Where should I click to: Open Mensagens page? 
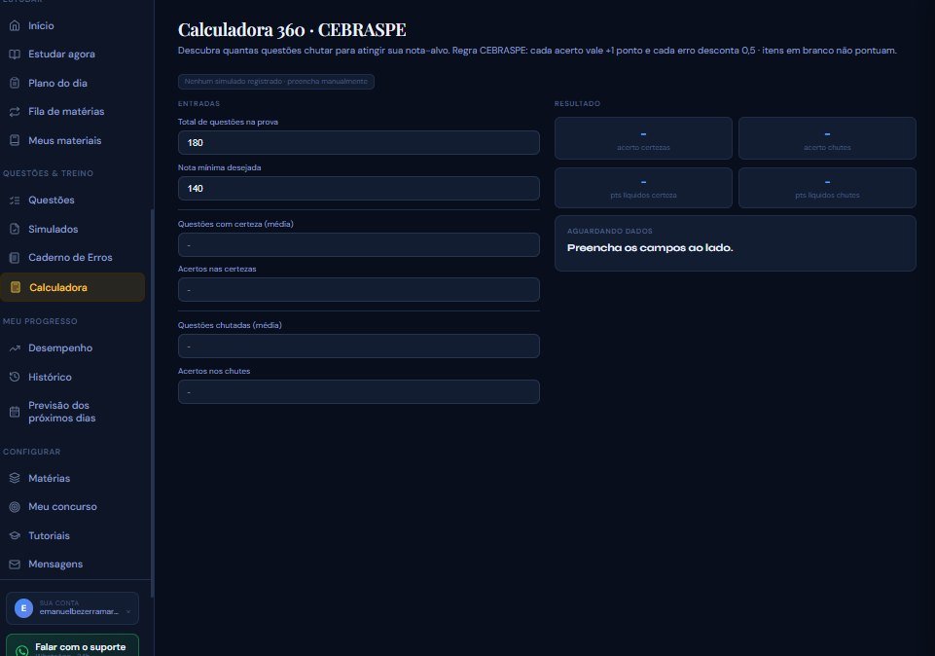click(73, 565)
